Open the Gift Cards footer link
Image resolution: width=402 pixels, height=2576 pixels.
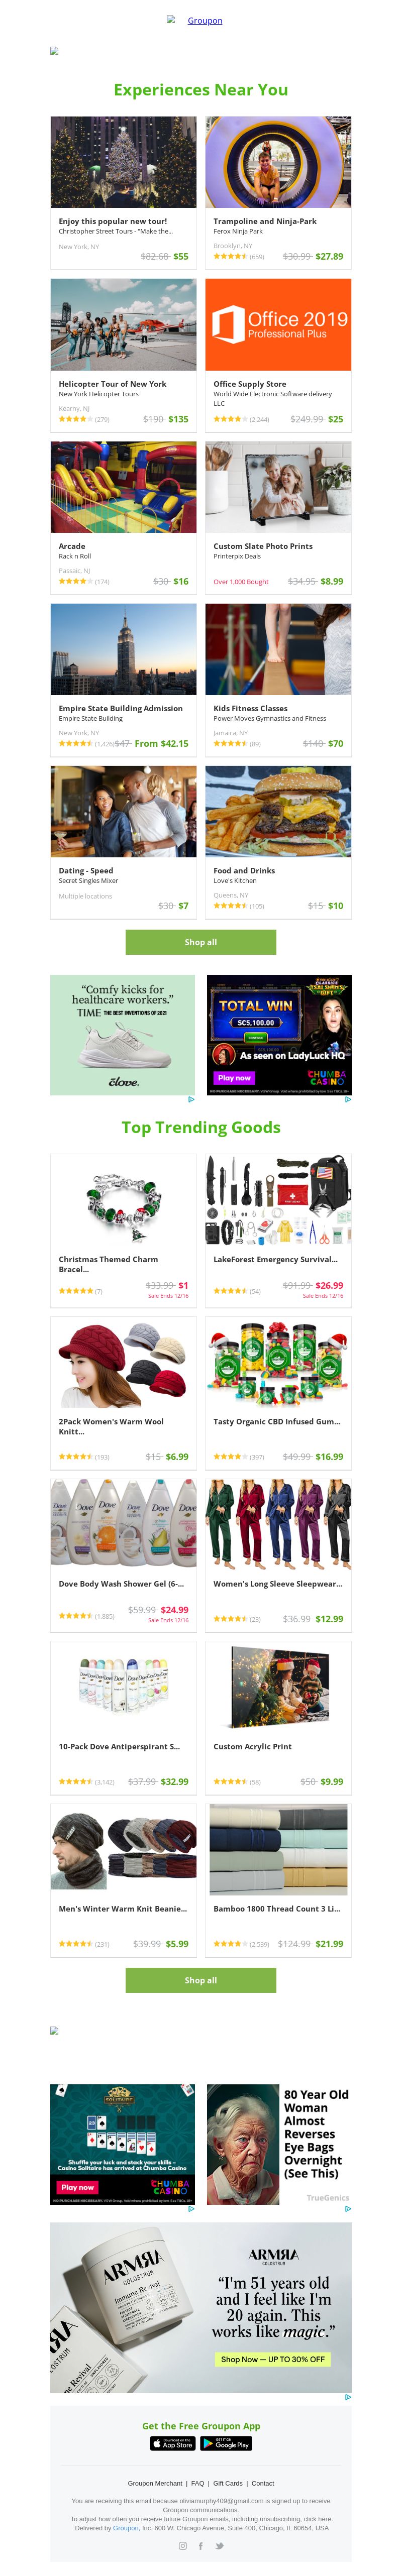click(228, 2483)
